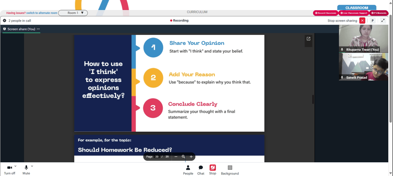Reset zoom with magnifier icon
This screenshot has width=393, height=176.
tap(184, 157)
